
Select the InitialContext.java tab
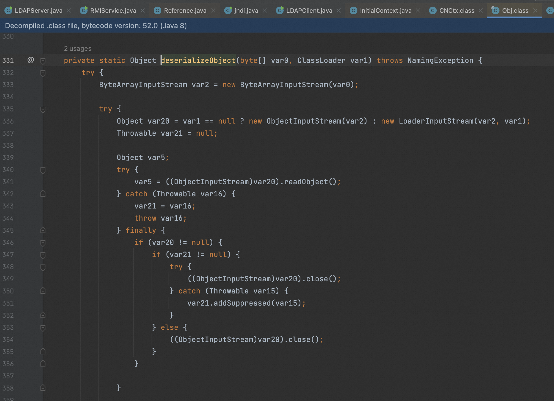coord(385,10)
